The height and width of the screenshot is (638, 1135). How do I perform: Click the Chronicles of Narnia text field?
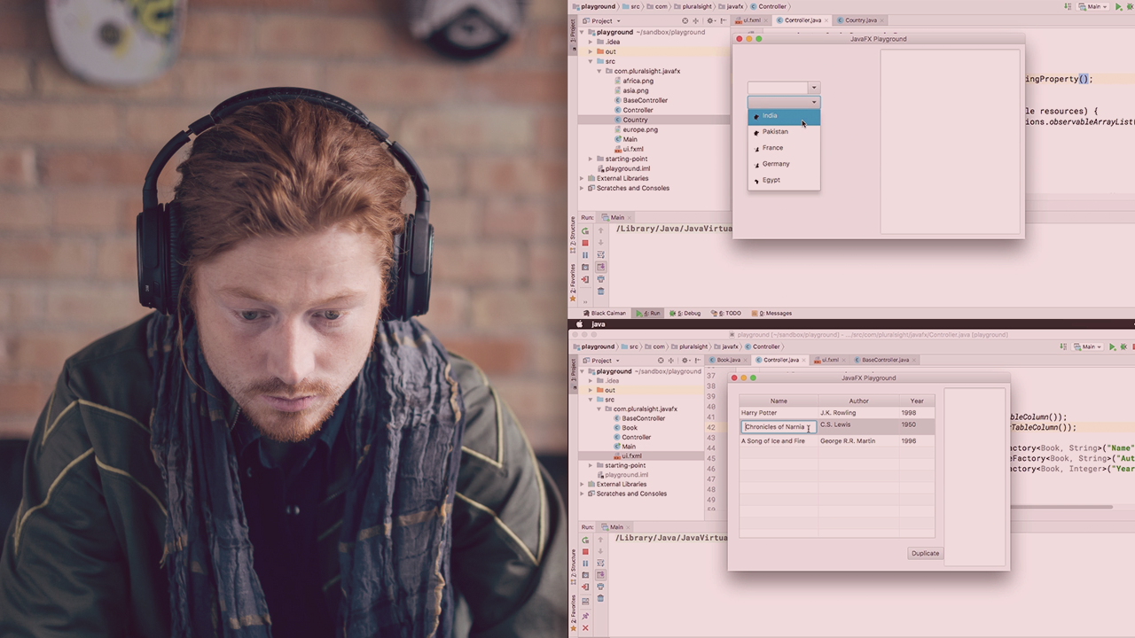point(778,427)
